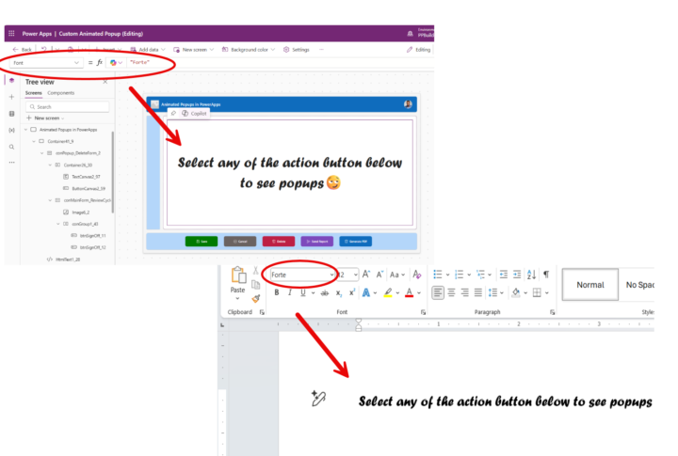The height and width of the screenshot is (456, 678).
Task: Click the green Save button on the canvas
Action: (x=202, y=242)
